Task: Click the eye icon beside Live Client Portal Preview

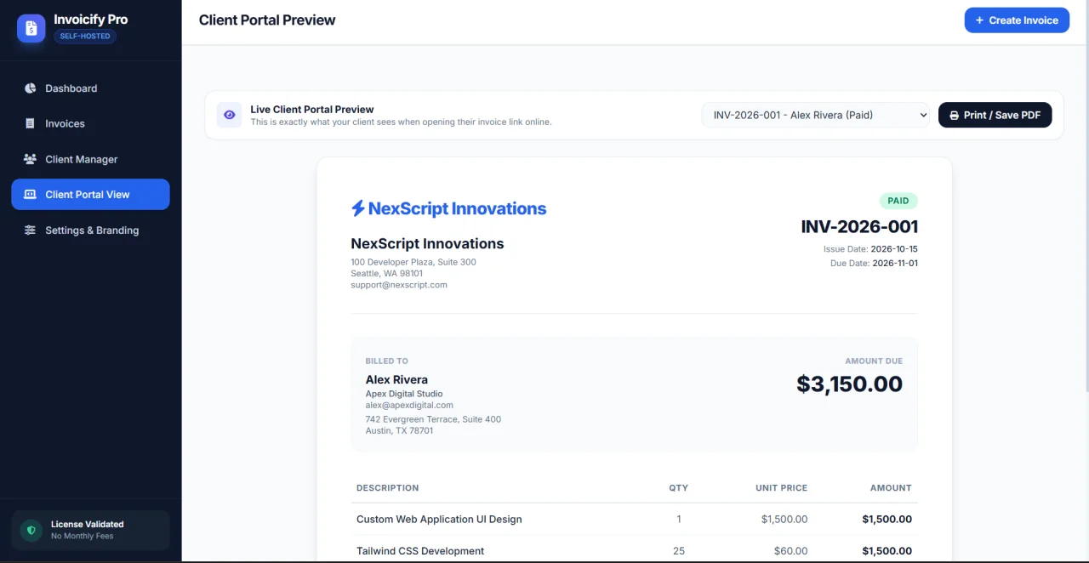Action: point(229,115)
